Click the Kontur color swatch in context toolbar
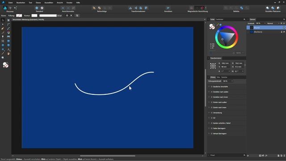Image resolution: width=286 pixels, height=161 pixels. tap(34, 16)
